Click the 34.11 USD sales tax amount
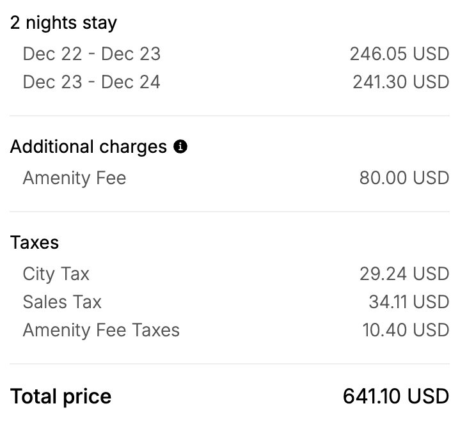Viewport: 467px width, 422px height. click(409, 302)
